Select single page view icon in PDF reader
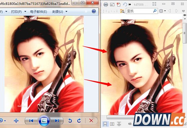187x128 pixels. click(x=105, y=124)
